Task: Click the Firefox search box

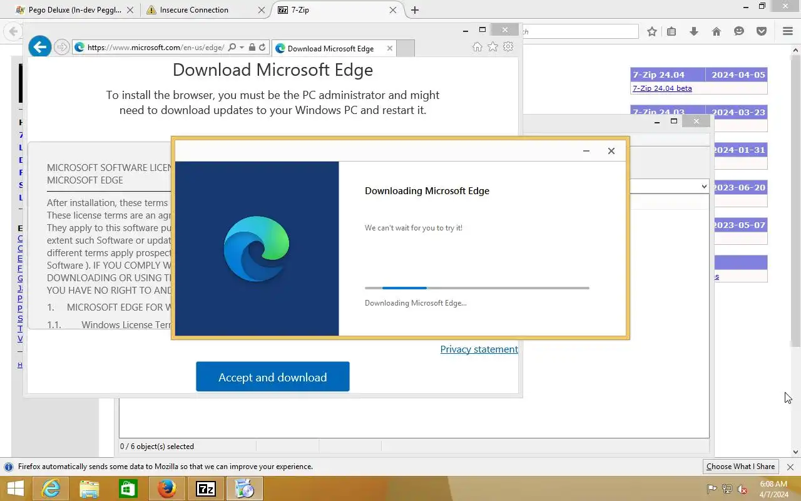Action: tap(579, 31)
